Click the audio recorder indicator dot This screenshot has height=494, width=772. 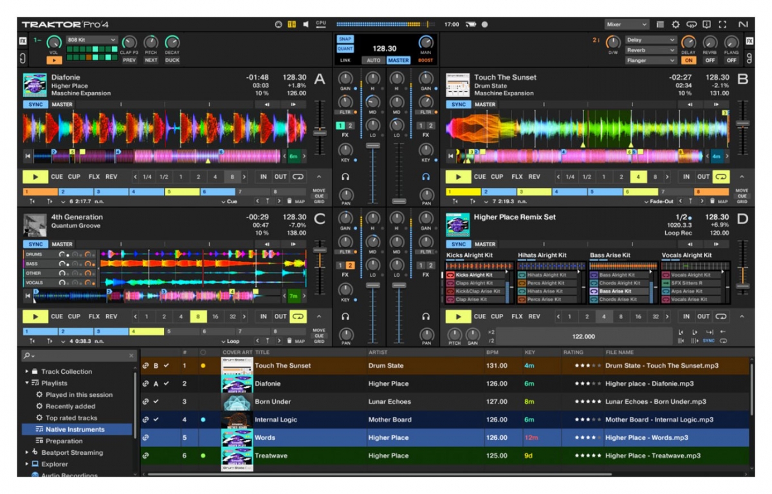484,24
